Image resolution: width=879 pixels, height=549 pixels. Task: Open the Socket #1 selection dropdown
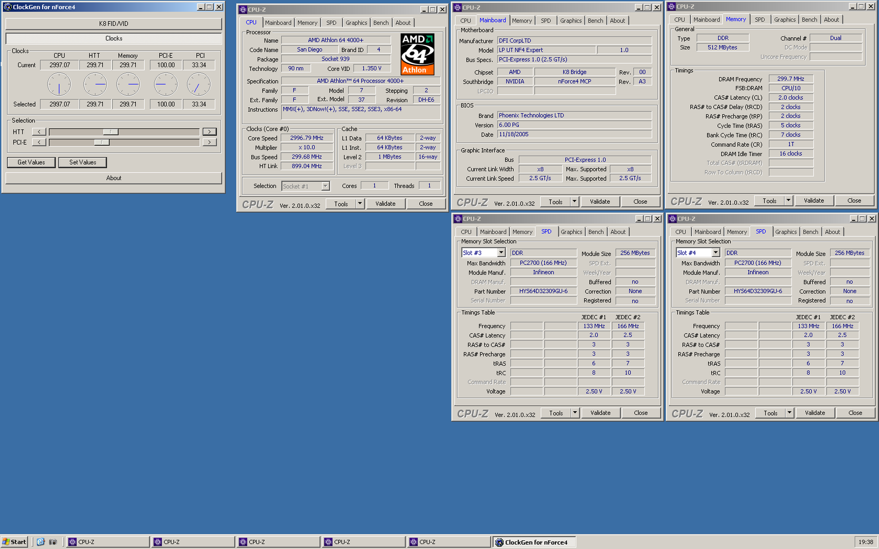point(326,186)
